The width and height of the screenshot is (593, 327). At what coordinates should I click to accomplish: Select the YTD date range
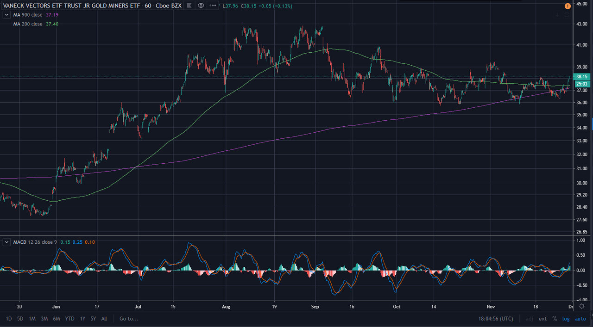click(x=70, y=319)
